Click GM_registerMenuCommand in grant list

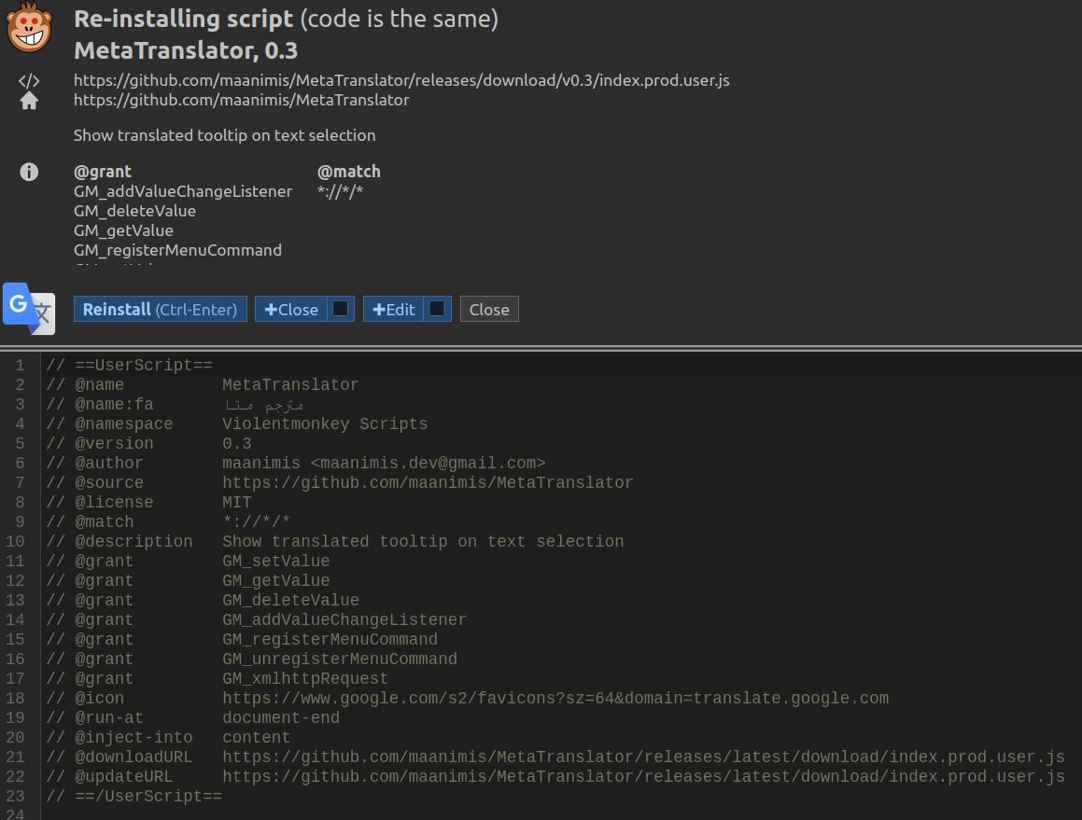pyautogui.click(x=178, y=250)
